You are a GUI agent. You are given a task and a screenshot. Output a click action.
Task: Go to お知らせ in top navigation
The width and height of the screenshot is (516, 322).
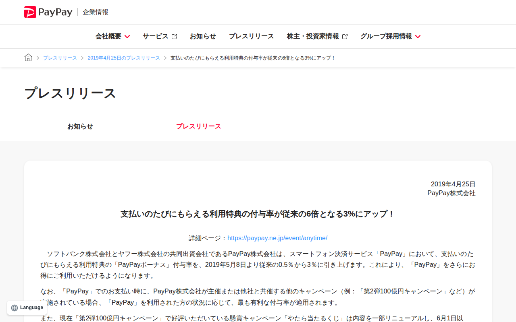tap(203, 36)
